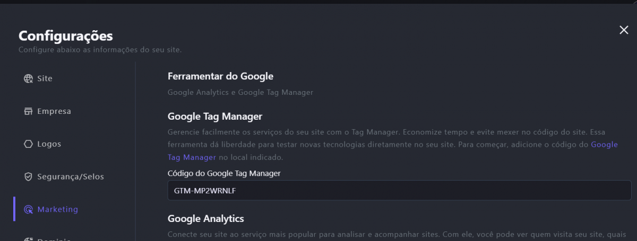Click the partially visible icon below Marketing
The width and height of the screenshot is (637, 241).
click(x=29, y=239)
